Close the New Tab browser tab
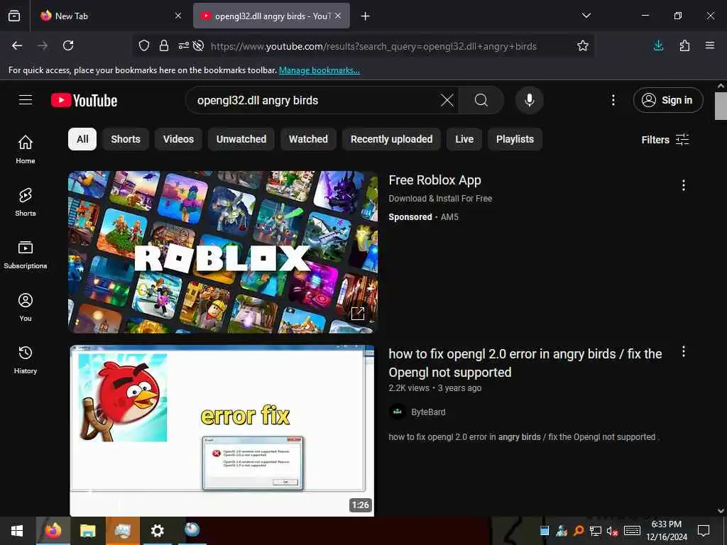 178,16
